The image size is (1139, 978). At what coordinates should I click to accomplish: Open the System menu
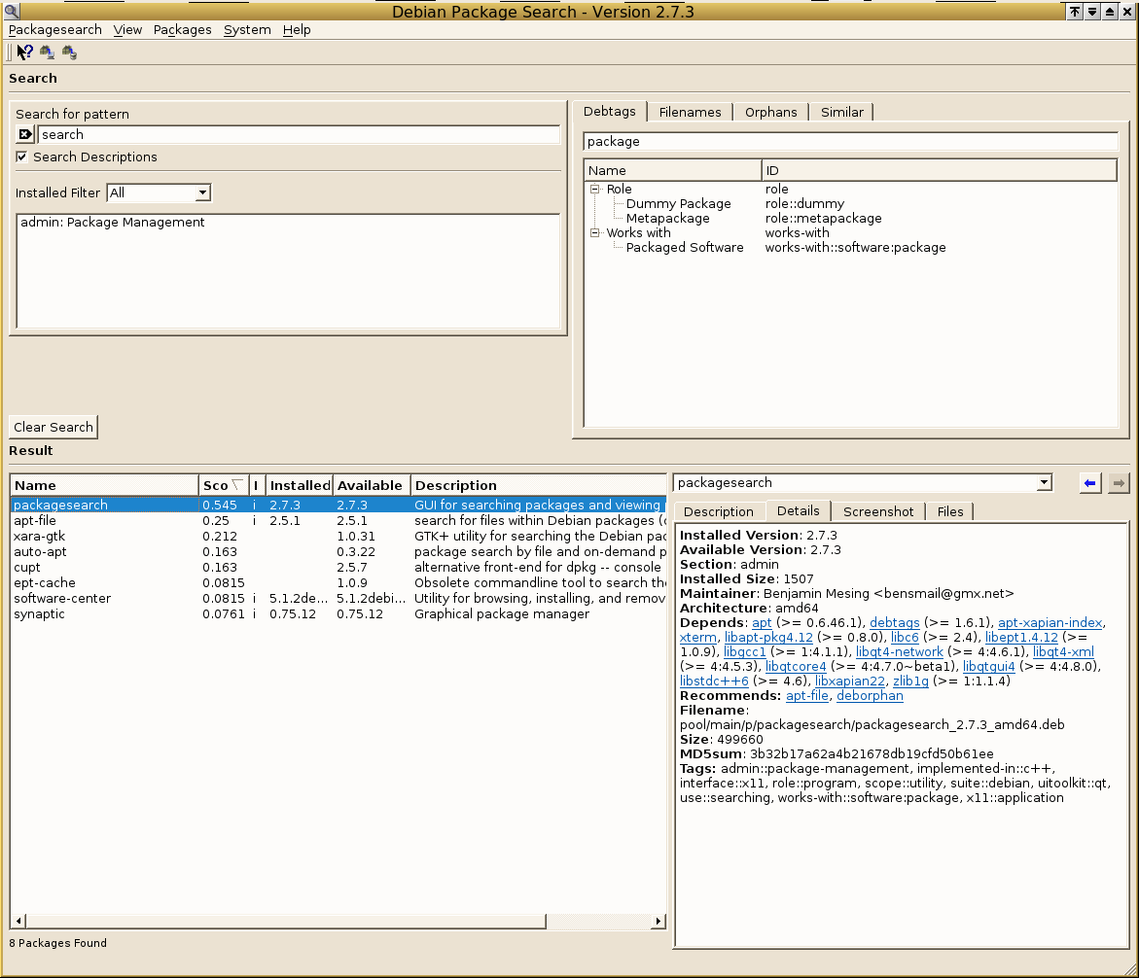pyautogui.click(x=247, y=30)
